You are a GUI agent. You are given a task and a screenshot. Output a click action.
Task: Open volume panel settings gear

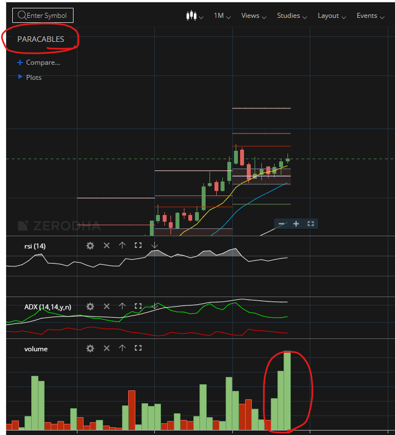pyautogui.click(x=90, y=348)
